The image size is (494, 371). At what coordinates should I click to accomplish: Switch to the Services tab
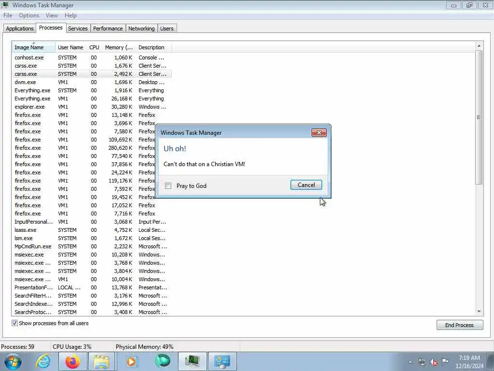78,29
